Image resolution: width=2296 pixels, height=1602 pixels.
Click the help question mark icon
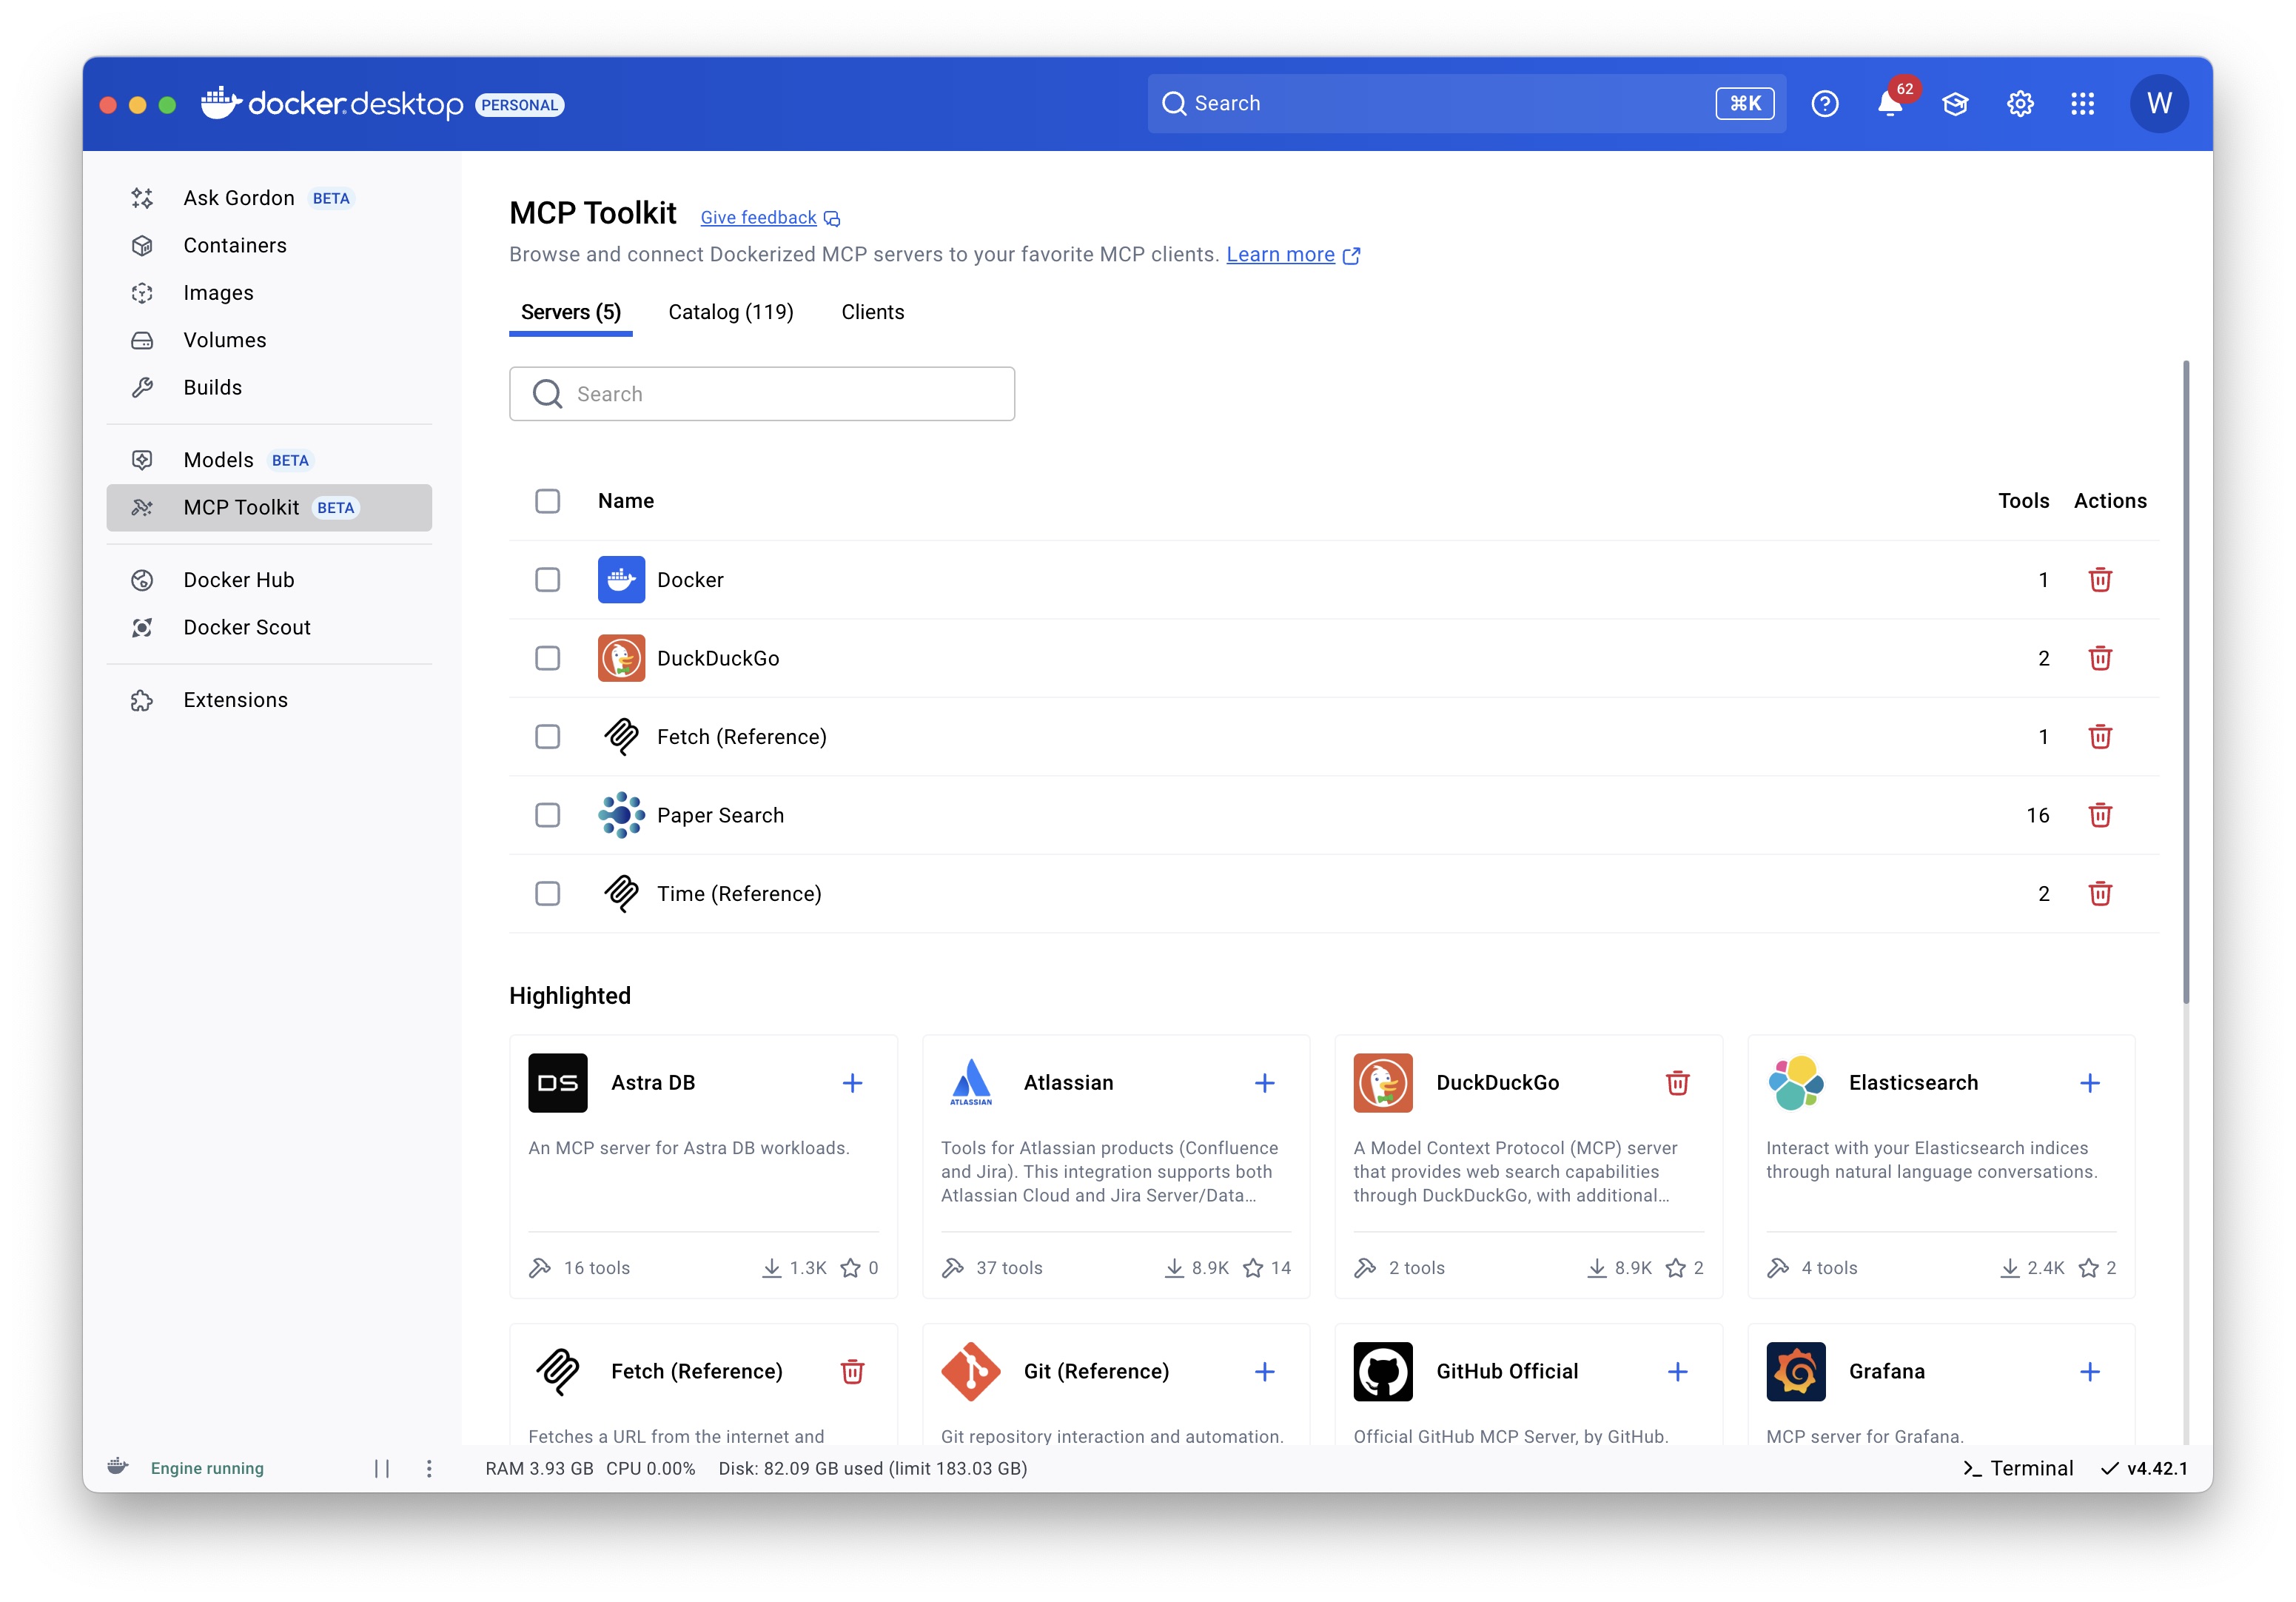pyautogui.click(x=1824, y=104)
